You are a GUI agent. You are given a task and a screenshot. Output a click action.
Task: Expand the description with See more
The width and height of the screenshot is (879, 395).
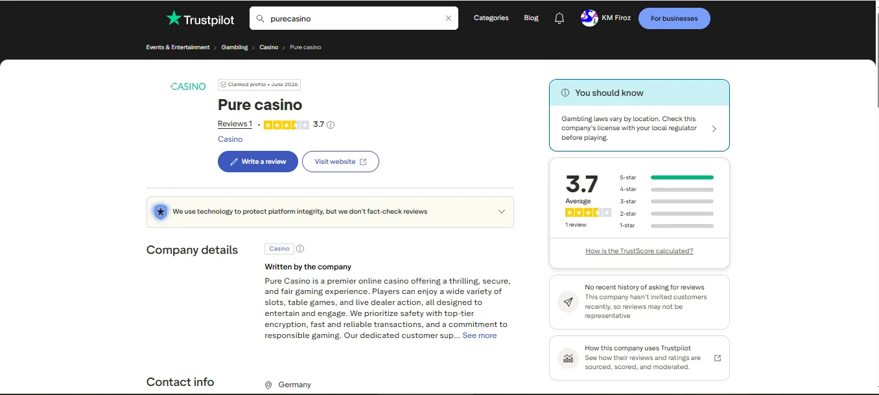(x=480, y=335)
